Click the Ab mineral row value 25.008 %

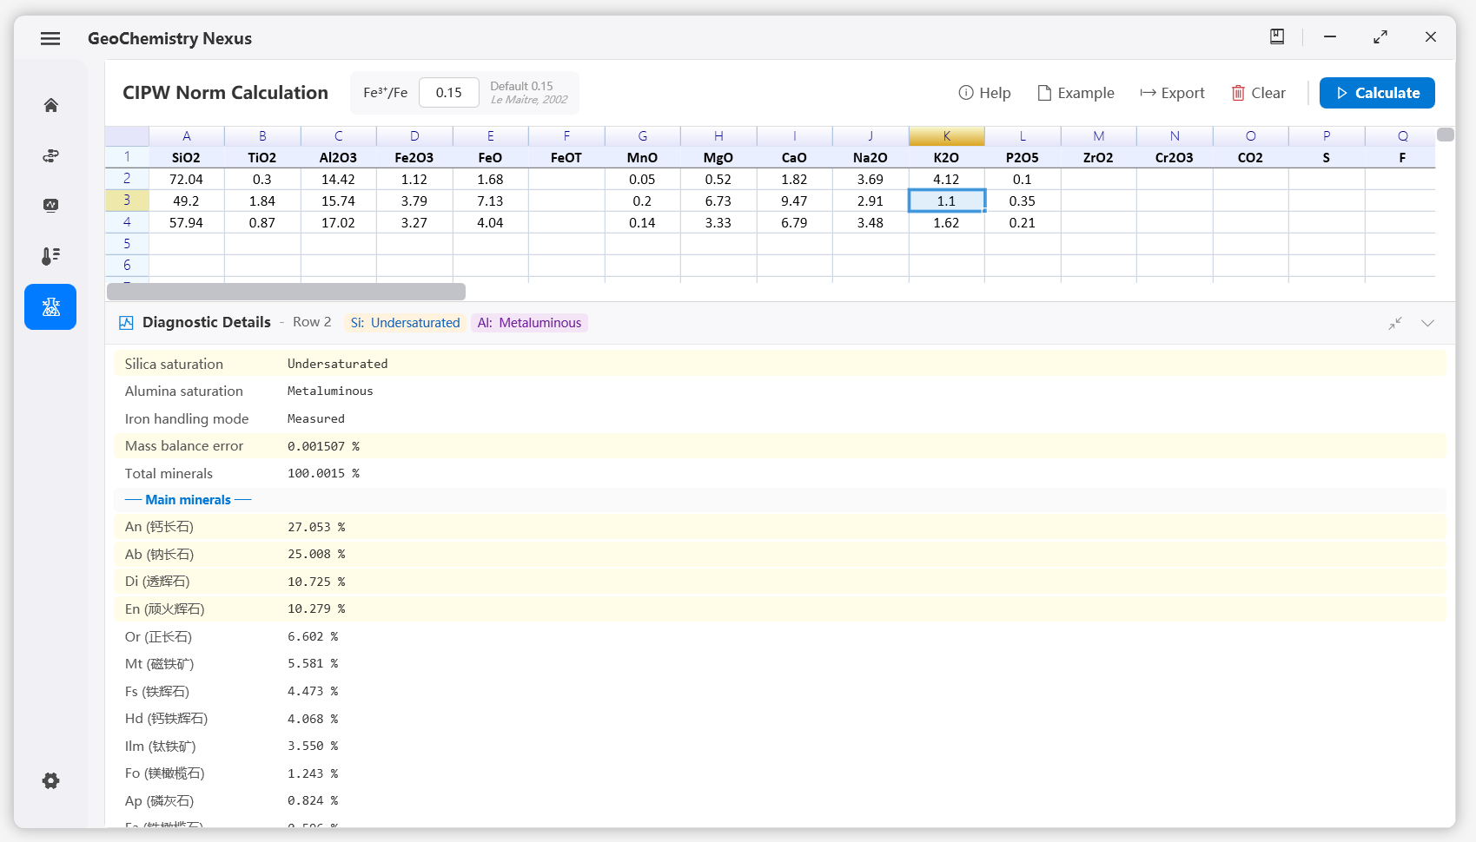coord(316,555)
